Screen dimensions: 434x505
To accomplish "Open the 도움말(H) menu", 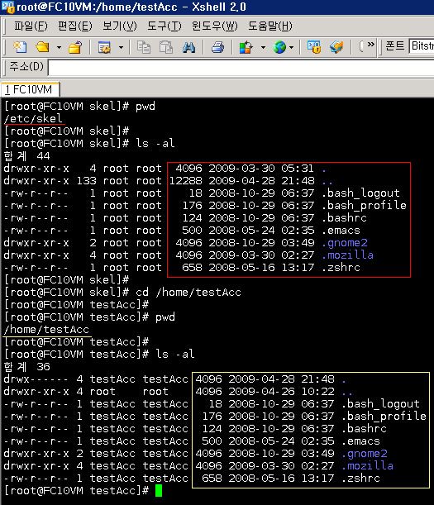I will click(x=270, y=26).
